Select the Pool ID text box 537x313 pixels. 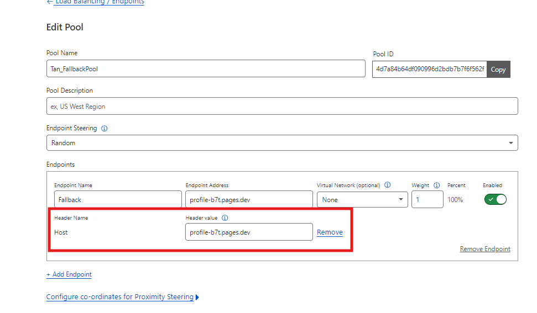tap(429, 70)
